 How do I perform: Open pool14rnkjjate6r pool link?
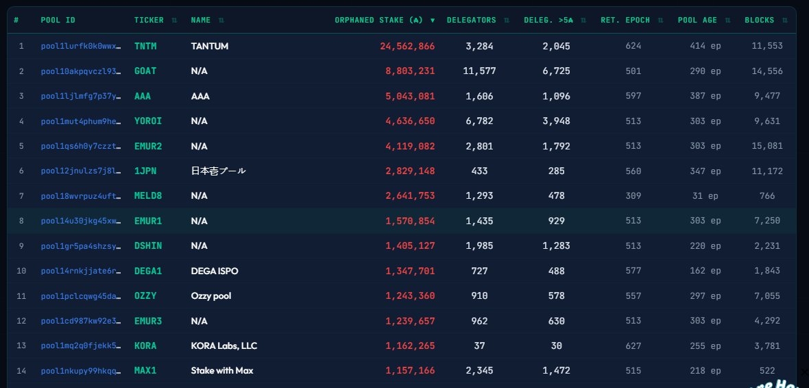point(81,271)
